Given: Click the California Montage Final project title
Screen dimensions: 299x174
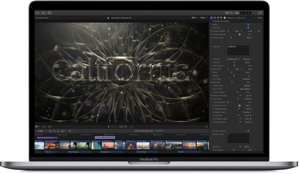Looking at the screenshot, I should point(144,131).
